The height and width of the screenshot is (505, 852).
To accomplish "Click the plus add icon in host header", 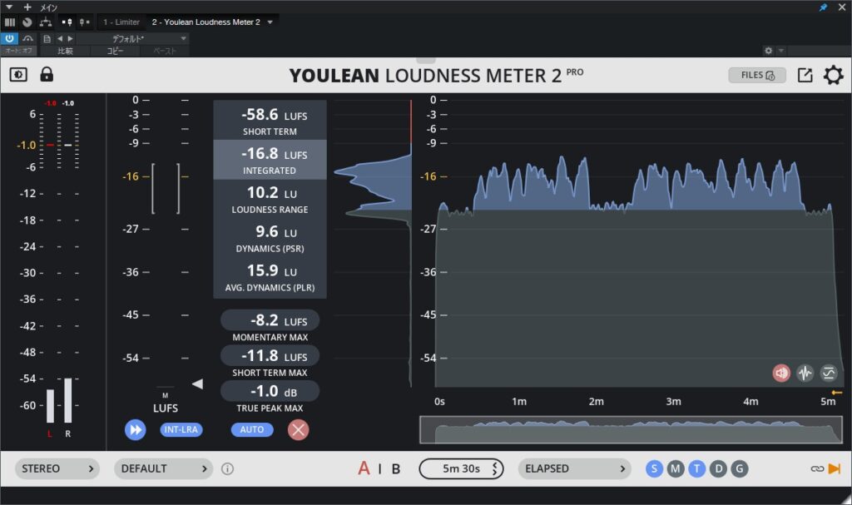I will (x=27, y=7).
